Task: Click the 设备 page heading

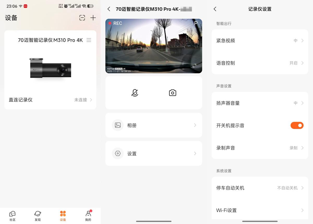Action: 11,18
